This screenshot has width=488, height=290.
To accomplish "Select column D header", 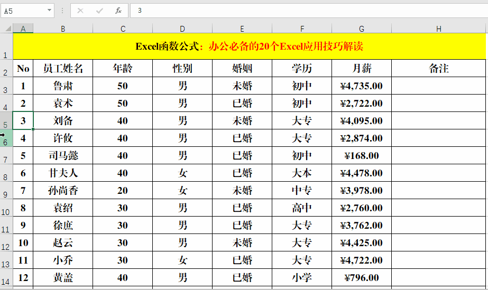I will [x=182, y=29].
